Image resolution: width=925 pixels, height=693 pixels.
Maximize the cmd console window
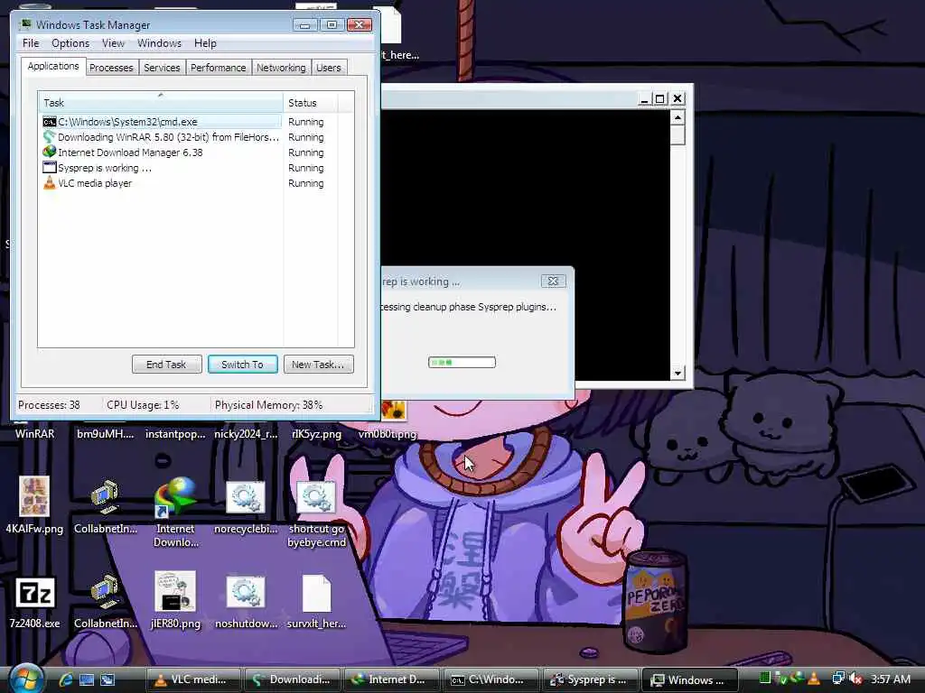[660, 98]
